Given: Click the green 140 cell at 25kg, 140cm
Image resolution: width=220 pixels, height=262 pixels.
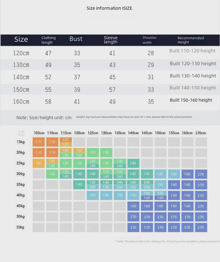Looking at the screenshot, I should tap(133, 163).
